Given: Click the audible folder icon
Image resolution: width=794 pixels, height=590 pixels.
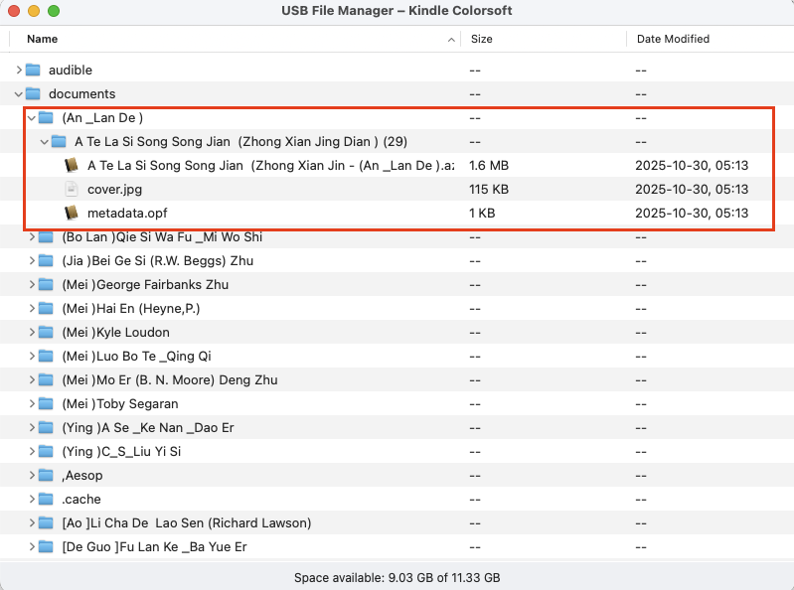Looking at the screenshot, I should pos(33,70).
